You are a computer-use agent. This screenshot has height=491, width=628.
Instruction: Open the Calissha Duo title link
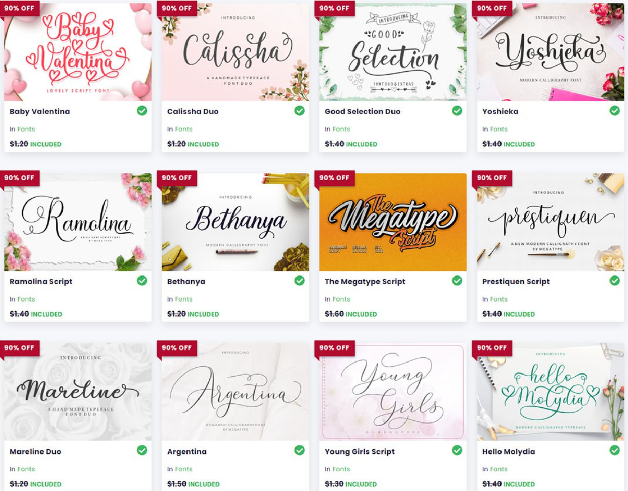193,111
